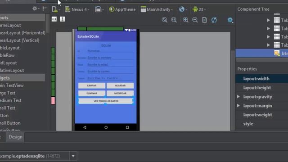The width and height of the screenshot is (288, 162).
Task: Click GUARDAR button in phone preview
Action: tap(120, 85)
